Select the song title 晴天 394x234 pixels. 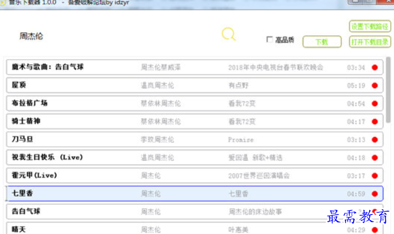pyautogui.click(x=19, y=230)
